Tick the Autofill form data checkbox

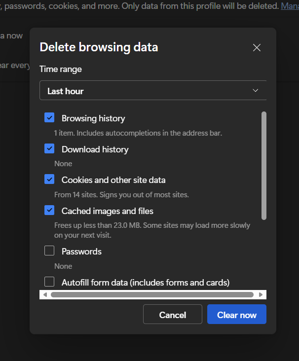49,282
